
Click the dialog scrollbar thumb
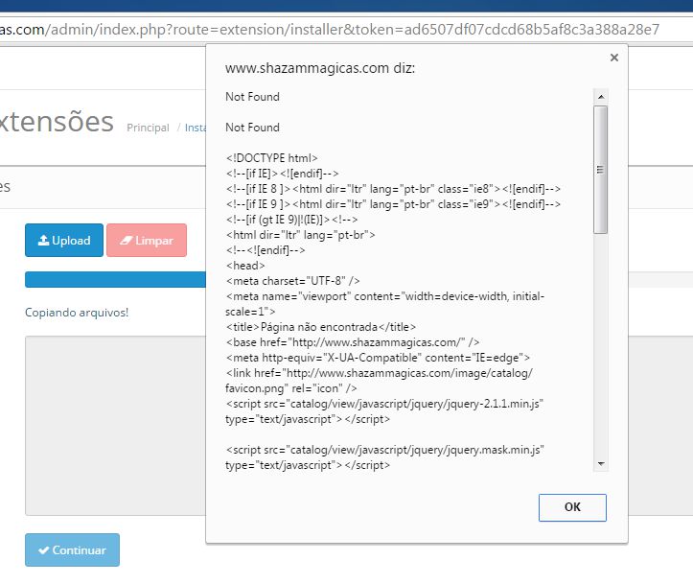[x=601, y=170]
